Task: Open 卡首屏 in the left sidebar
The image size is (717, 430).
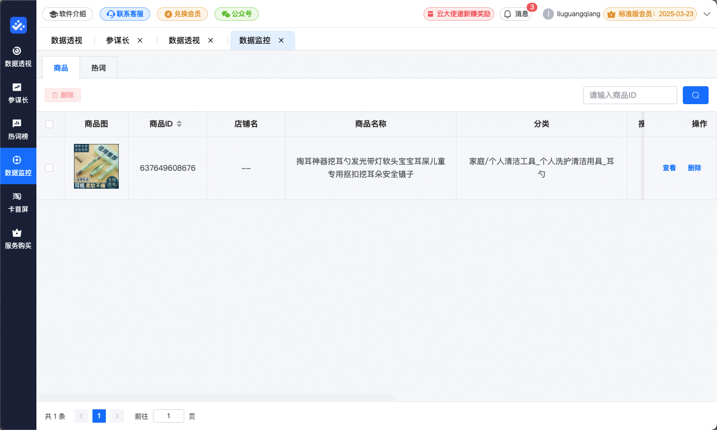Action: 18,202
